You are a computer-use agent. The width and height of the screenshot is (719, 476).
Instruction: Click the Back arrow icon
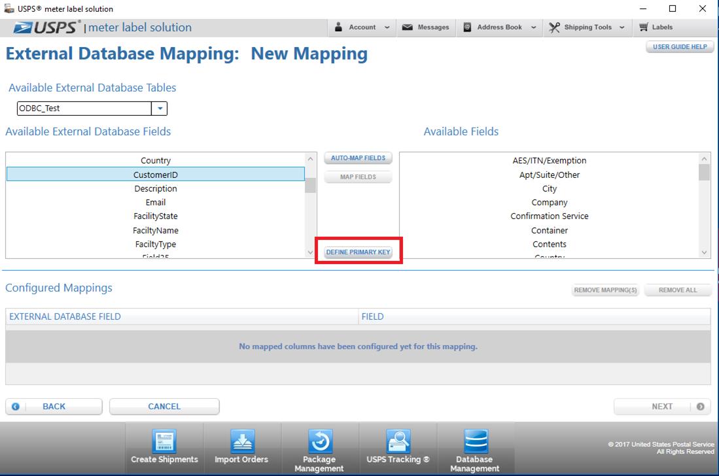tap(16, 406)
